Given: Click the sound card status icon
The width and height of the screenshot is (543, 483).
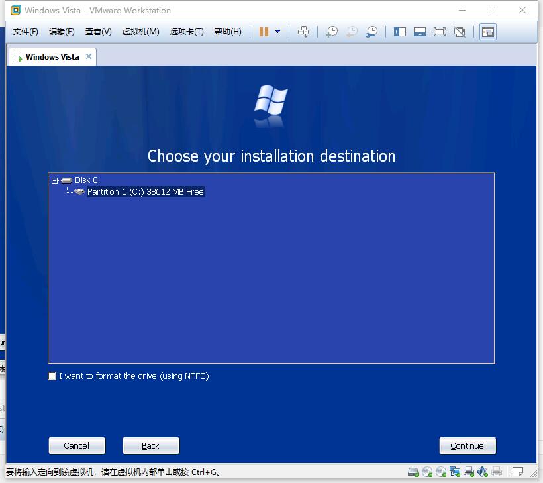Looking at the screenshot, I should pos(482,472).
